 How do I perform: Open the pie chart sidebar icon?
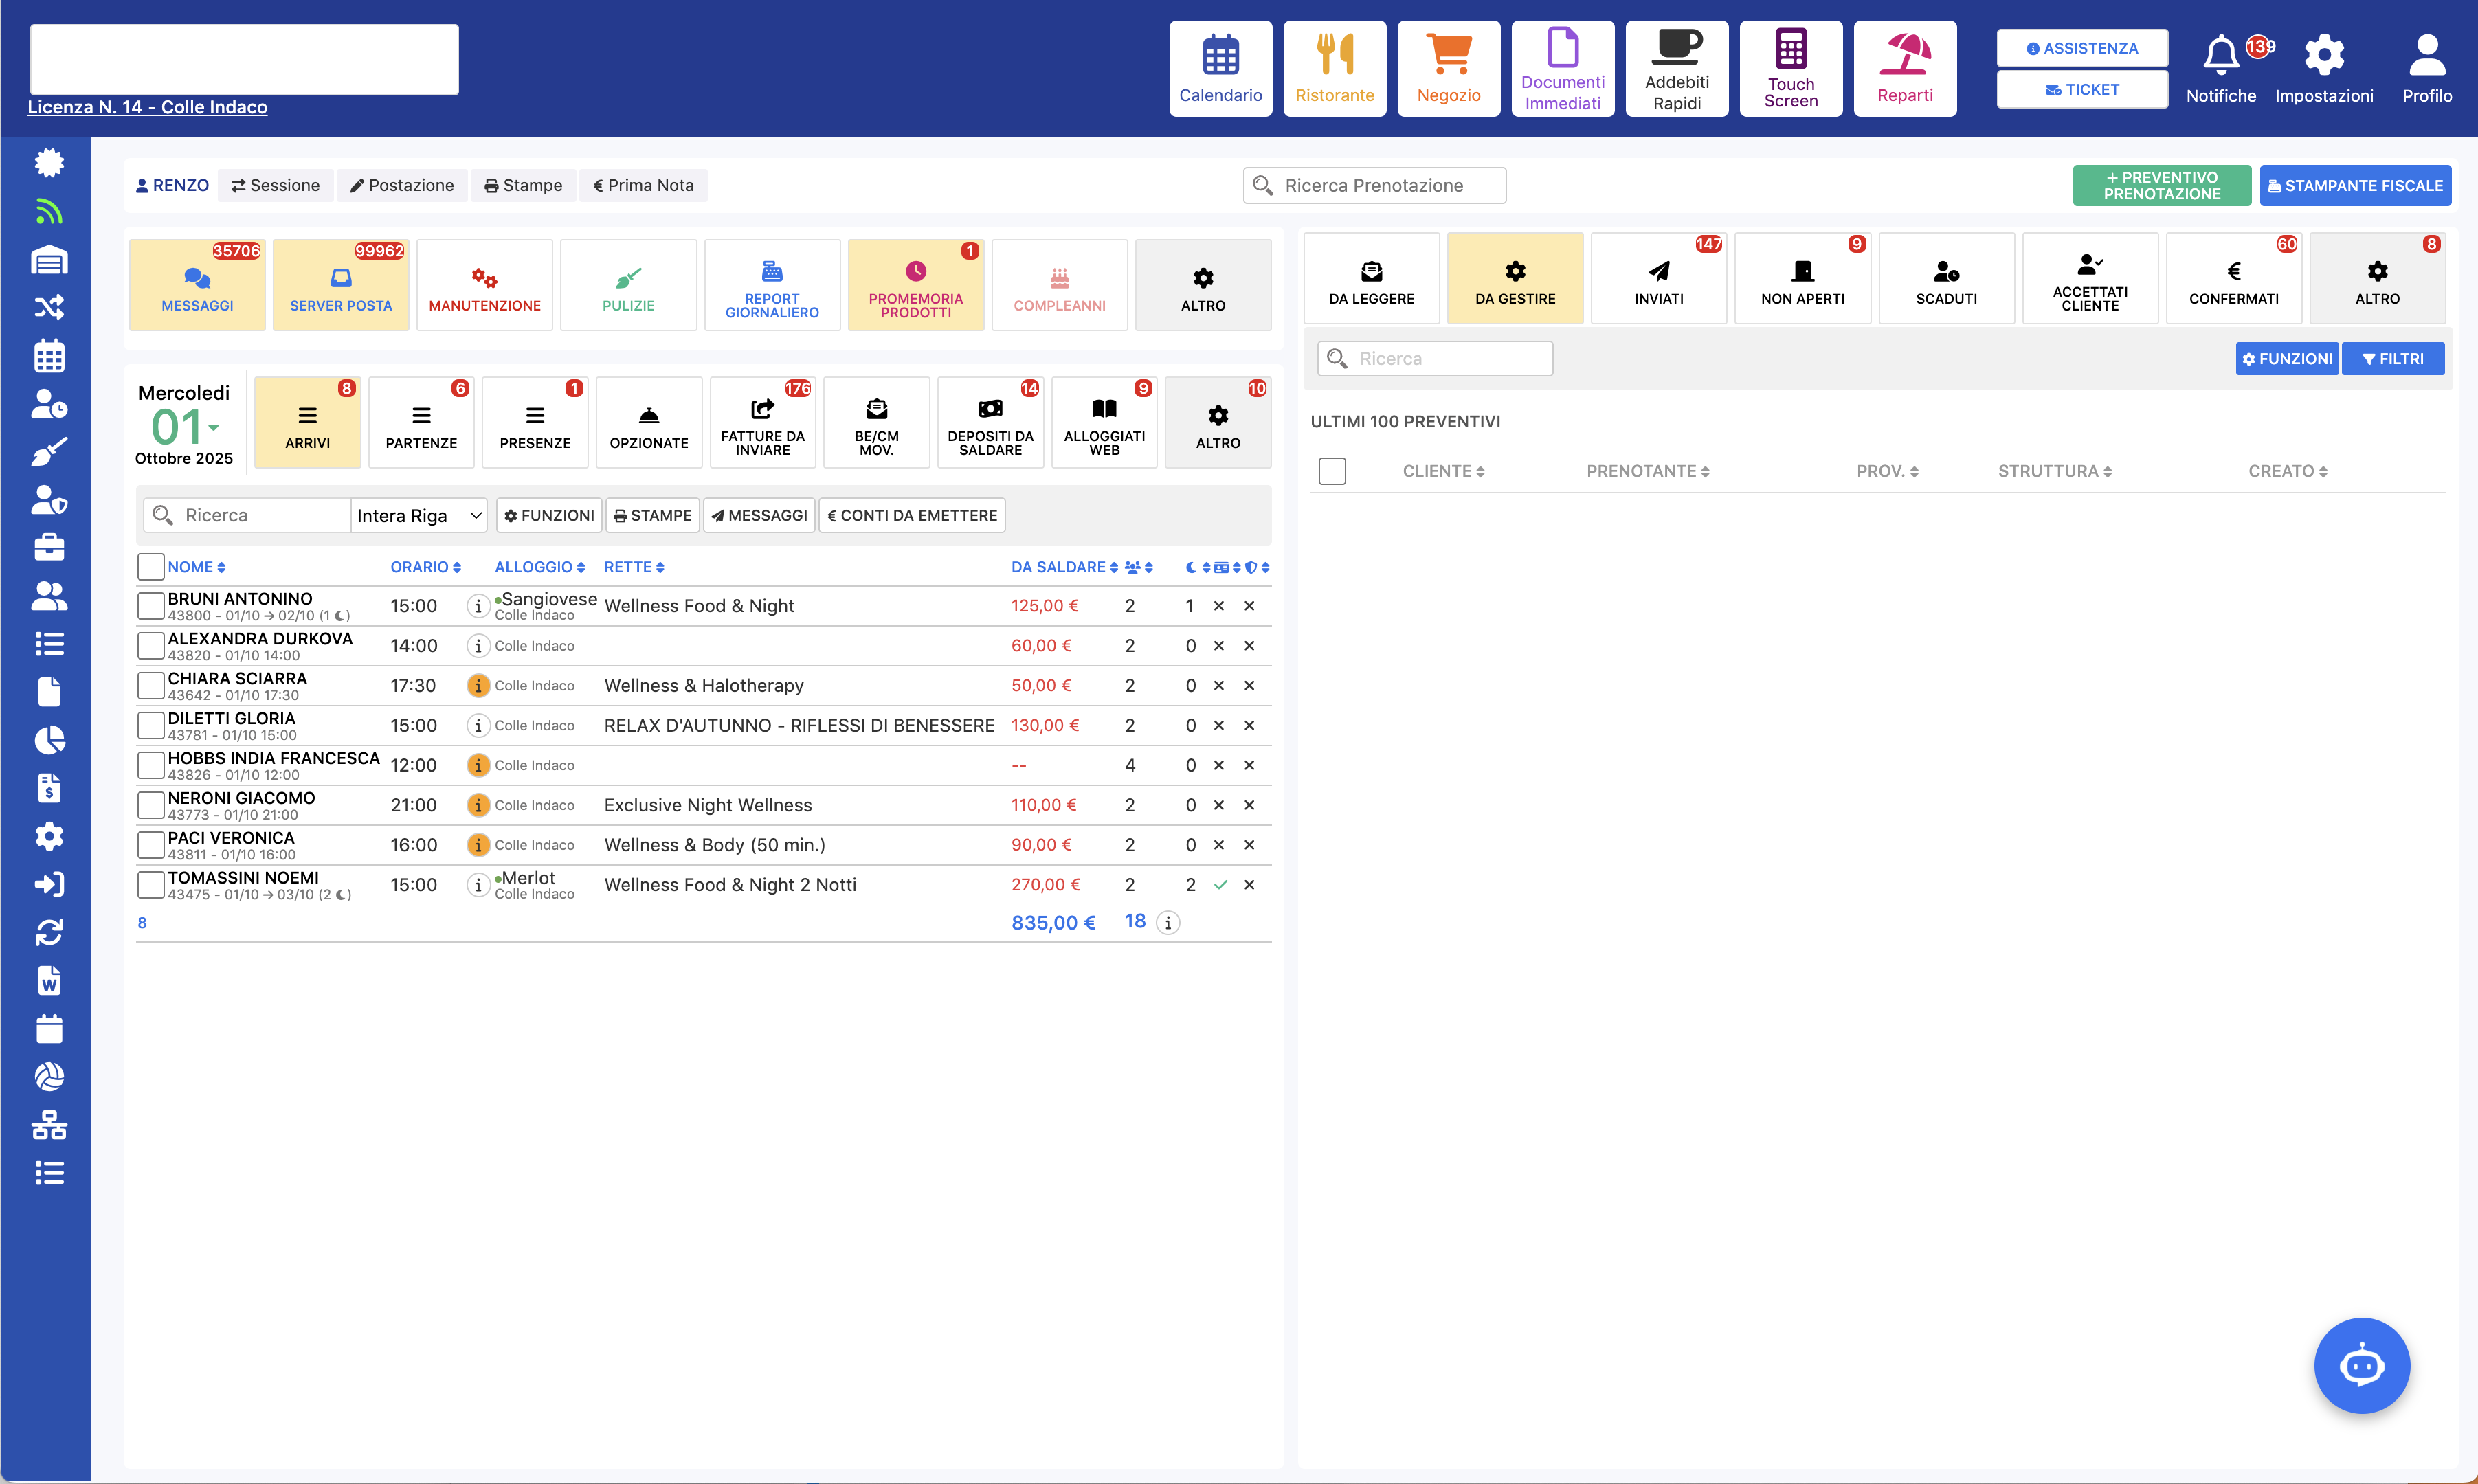(49, 740)
